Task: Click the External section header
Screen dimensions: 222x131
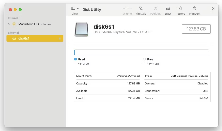Action: [x=13, y=33]
